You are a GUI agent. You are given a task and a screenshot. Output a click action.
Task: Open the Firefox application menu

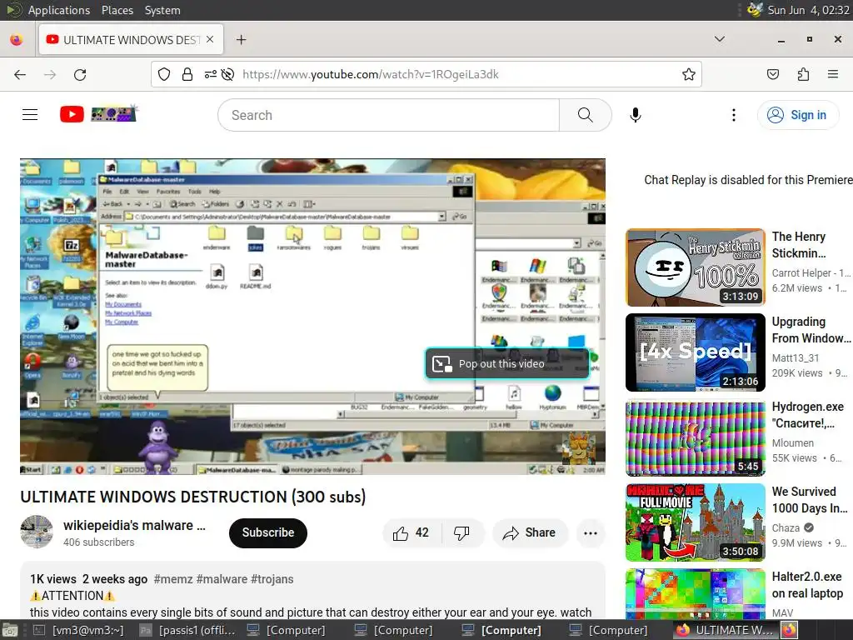point(833,74)
